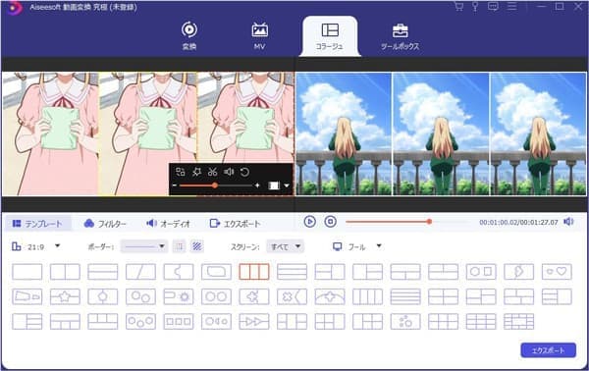589x371 pixels.
Task: Play the collage preview
Action: (x=310, y=222)
